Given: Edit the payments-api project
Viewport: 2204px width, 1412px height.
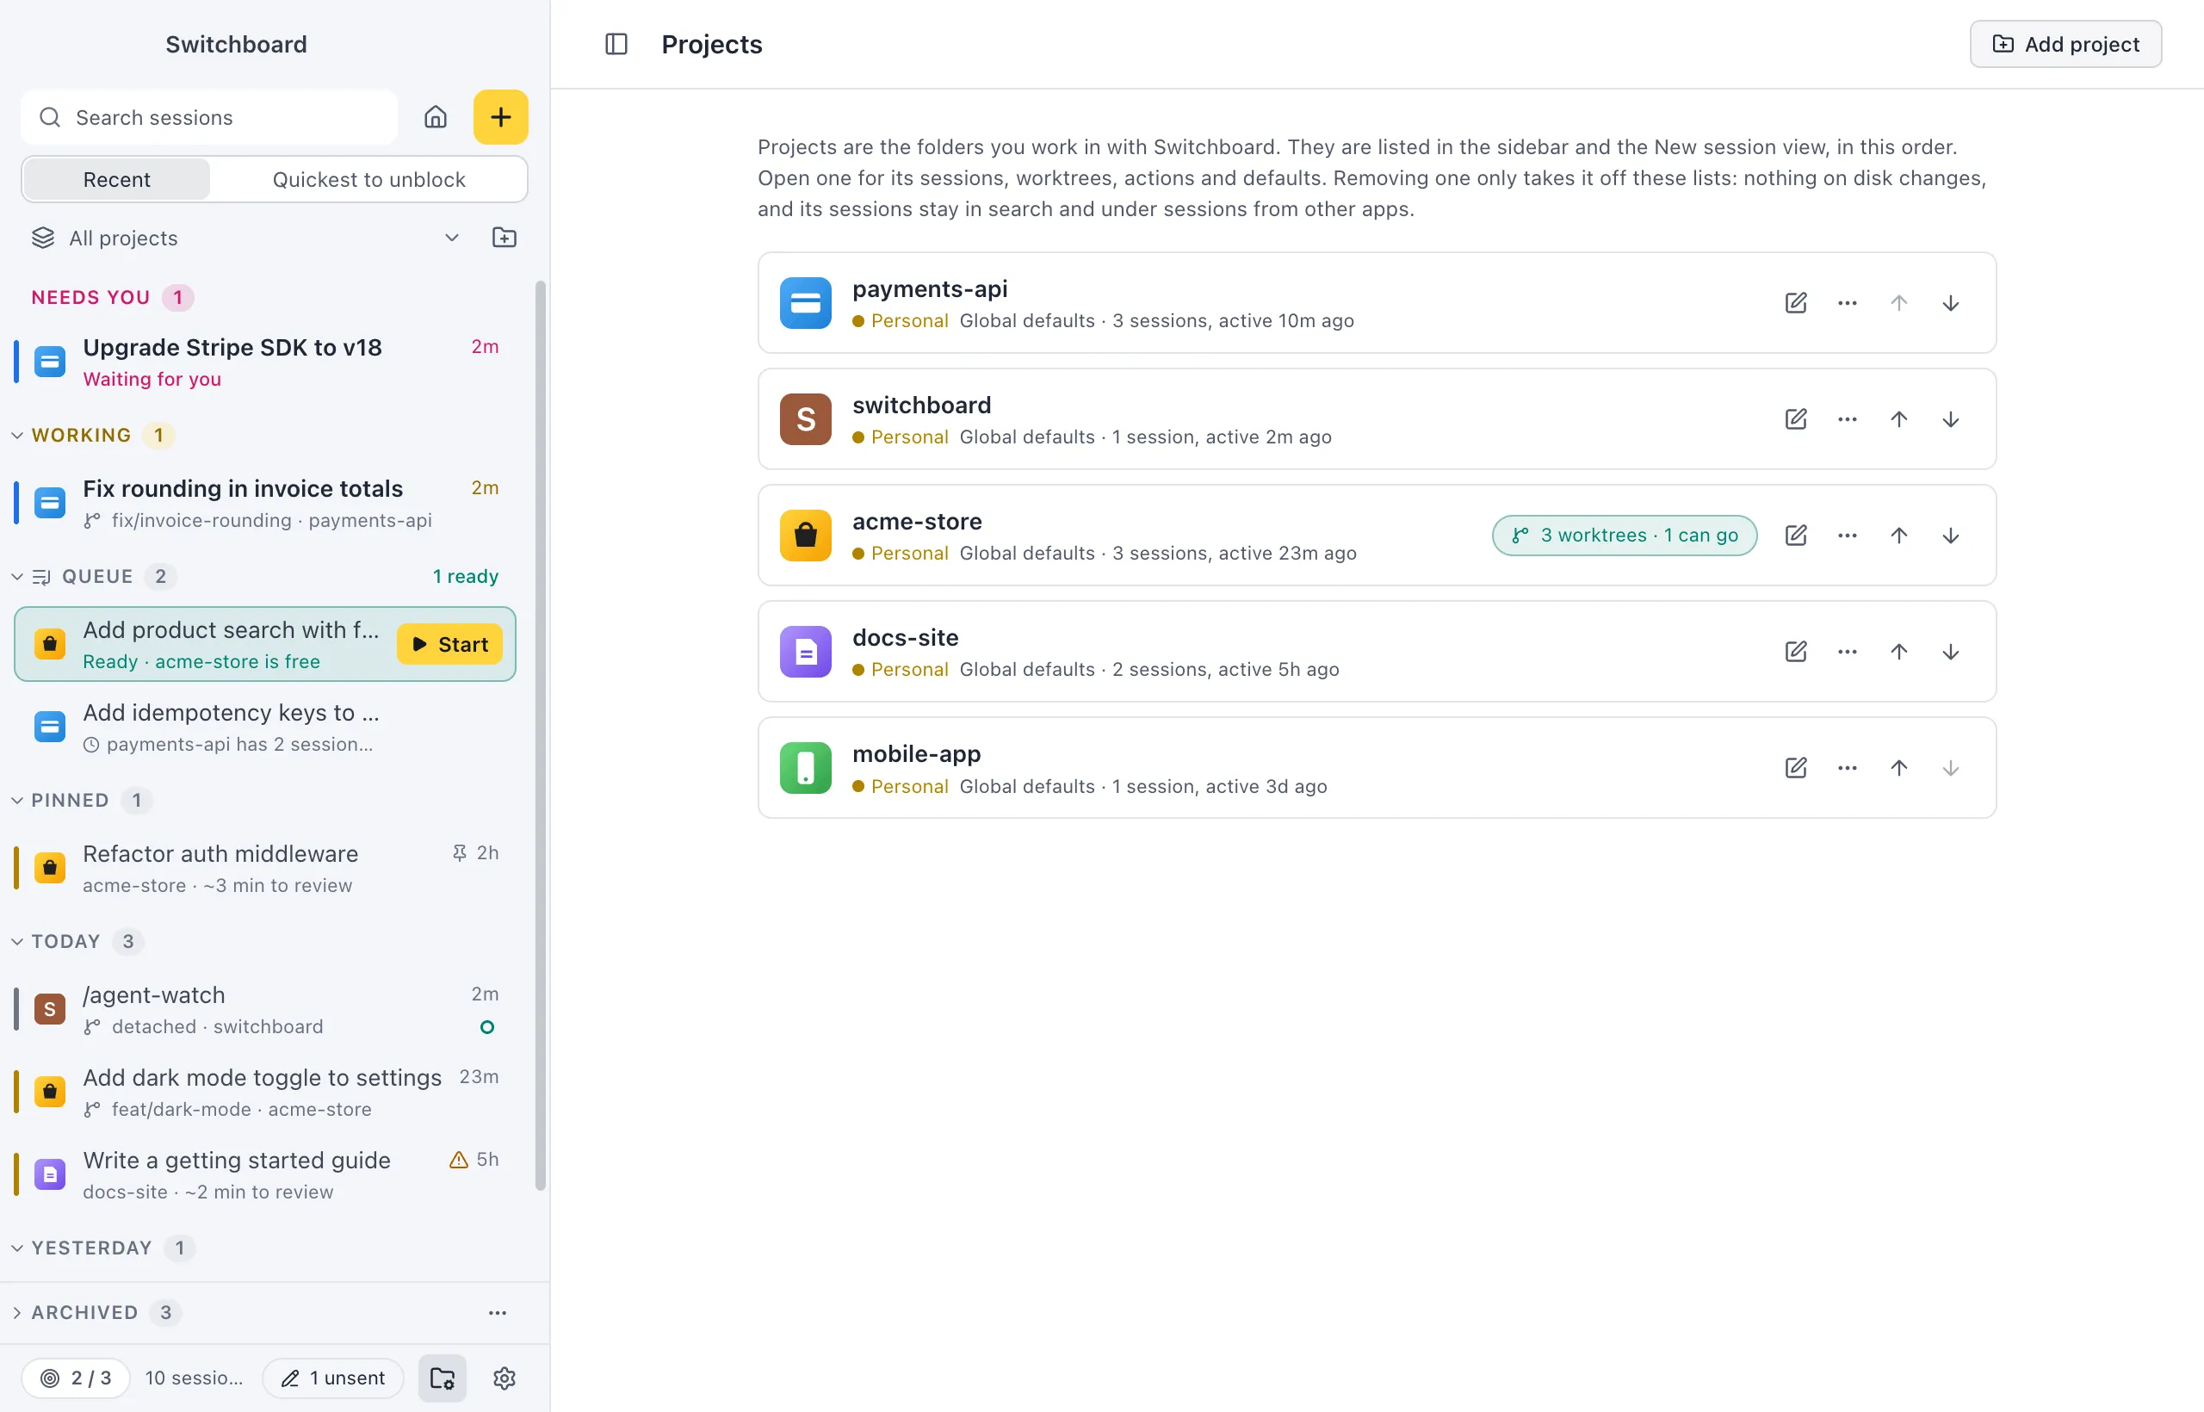Looking at the screenshot, I should 1796,302.
